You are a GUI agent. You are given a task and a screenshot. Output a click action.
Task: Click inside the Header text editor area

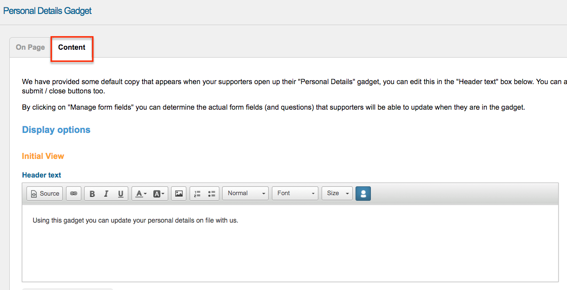coord(290,246)
